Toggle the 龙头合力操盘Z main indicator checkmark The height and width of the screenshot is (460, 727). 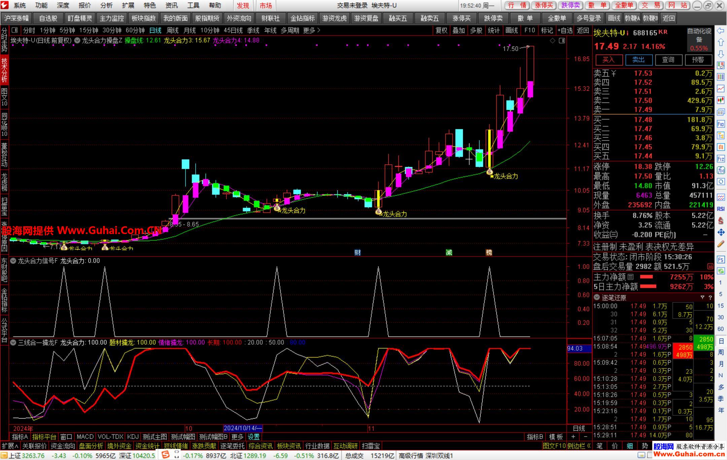click(77, 41)
